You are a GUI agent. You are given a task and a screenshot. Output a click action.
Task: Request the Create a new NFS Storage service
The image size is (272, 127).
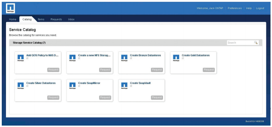coord(105,70)
